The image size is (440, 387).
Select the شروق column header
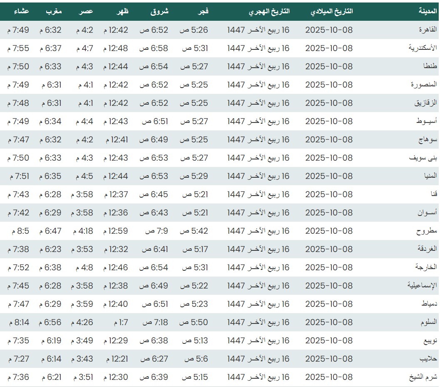click(x=159, y=12)
